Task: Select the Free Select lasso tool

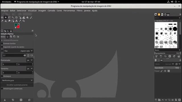Action: coord(9,18)
